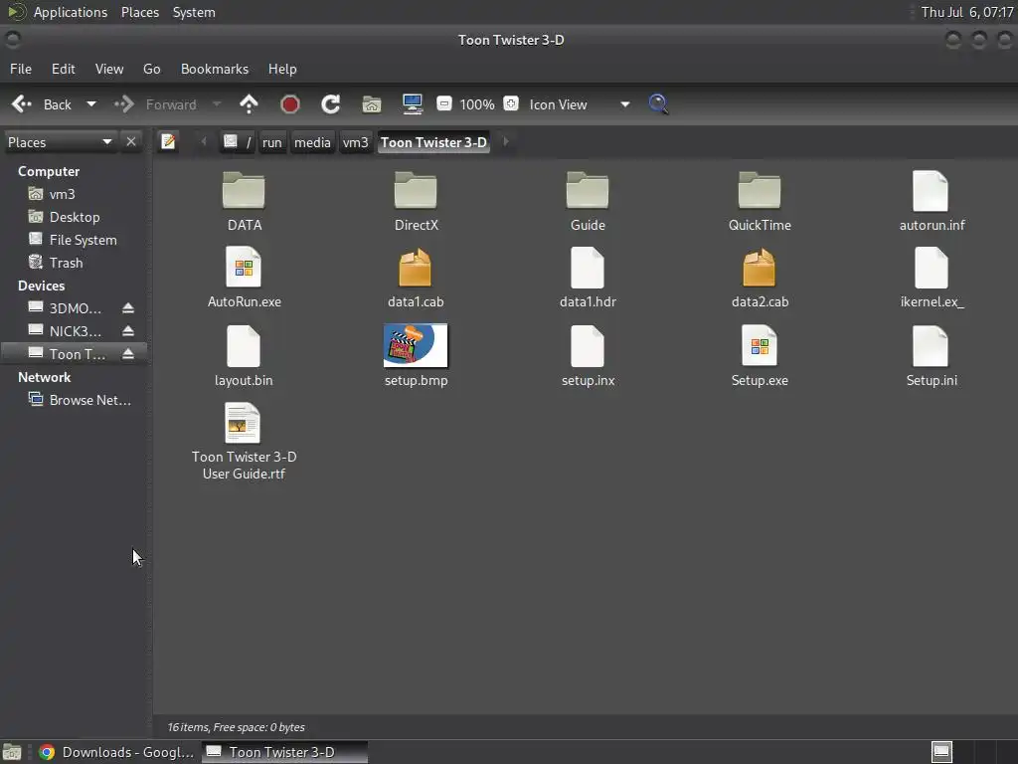This screenshot has width=1018, height=764.
Task: Open File System in sidebar
Action: 74,240
